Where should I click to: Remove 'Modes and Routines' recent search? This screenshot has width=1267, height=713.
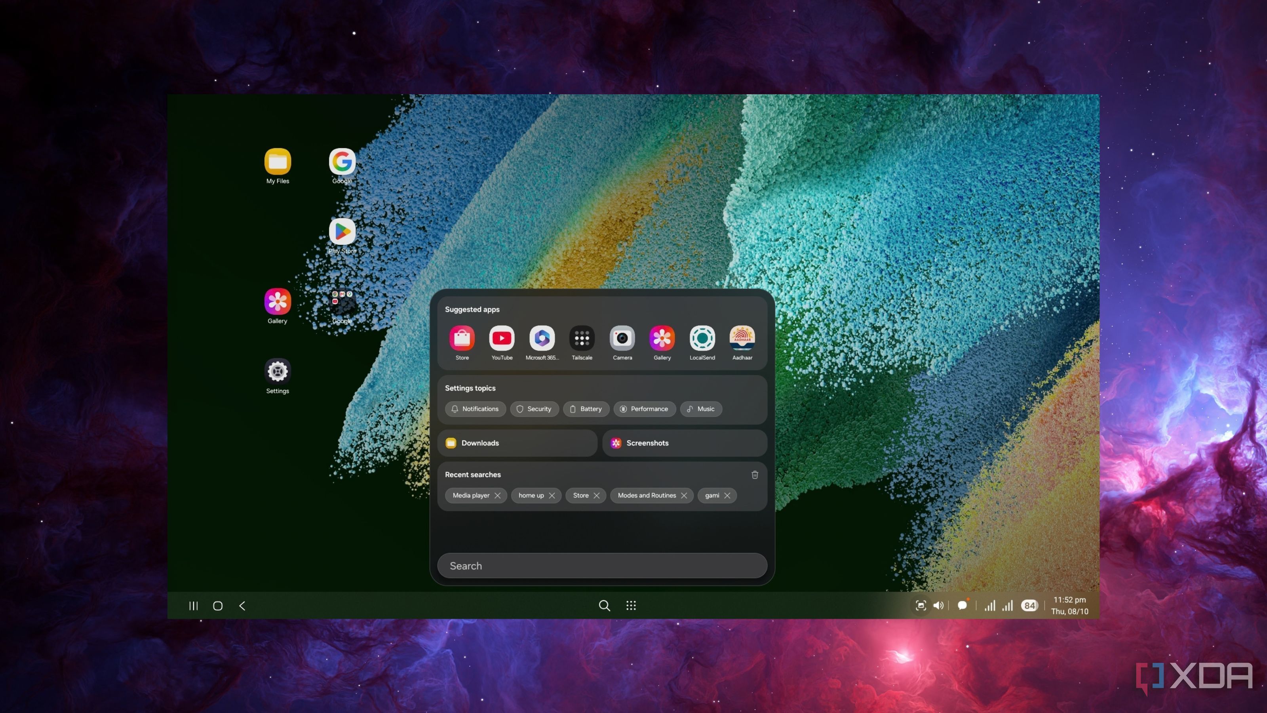pos(684,496)
